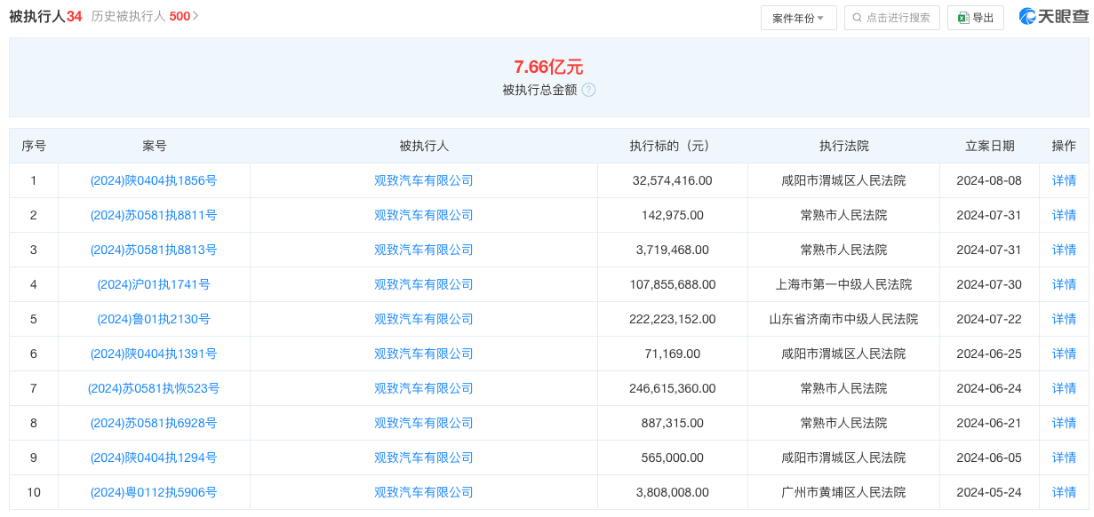Image resolution: width=1094 pixels, height=517 pixels.
Task: Click the 3,719,468.00 amount cell
Action: (x=673, y=250)
